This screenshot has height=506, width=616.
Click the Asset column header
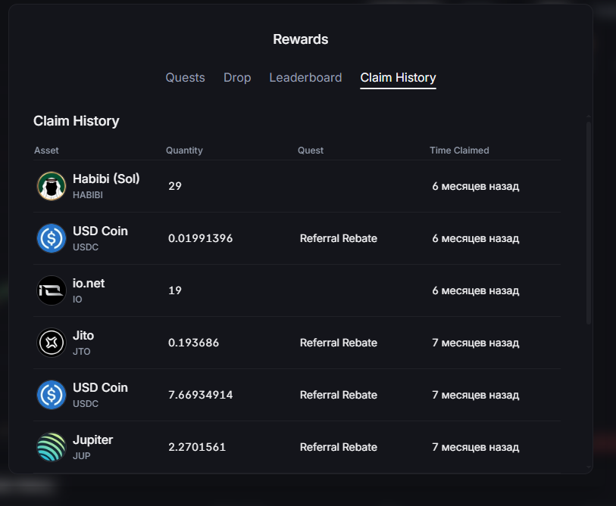[x=46, y=151]
